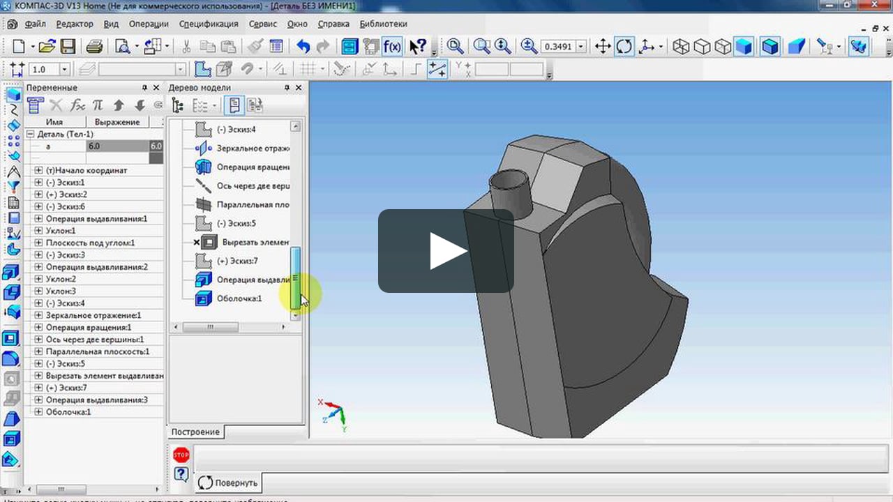The width and height of the screenshot is (893, 502).
Task: Click the red STOP icon
Action: coord(181,455)
